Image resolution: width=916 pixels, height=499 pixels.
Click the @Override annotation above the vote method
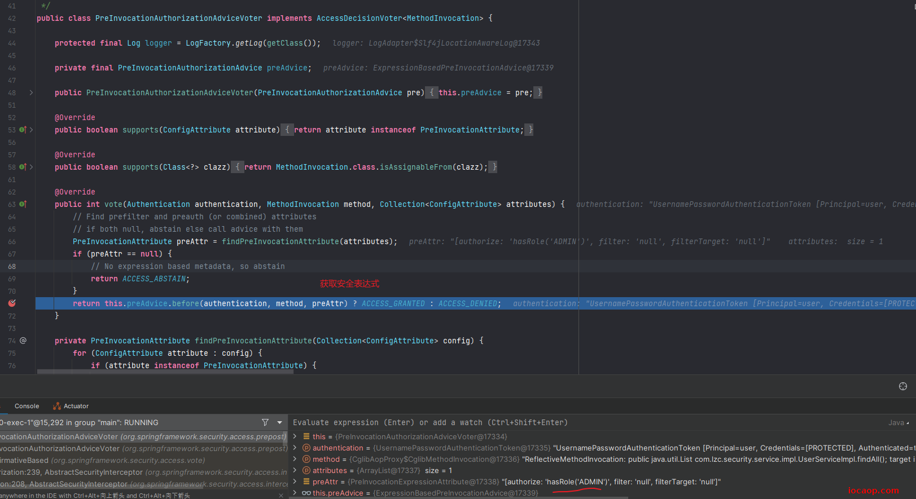tap(75, 192)
